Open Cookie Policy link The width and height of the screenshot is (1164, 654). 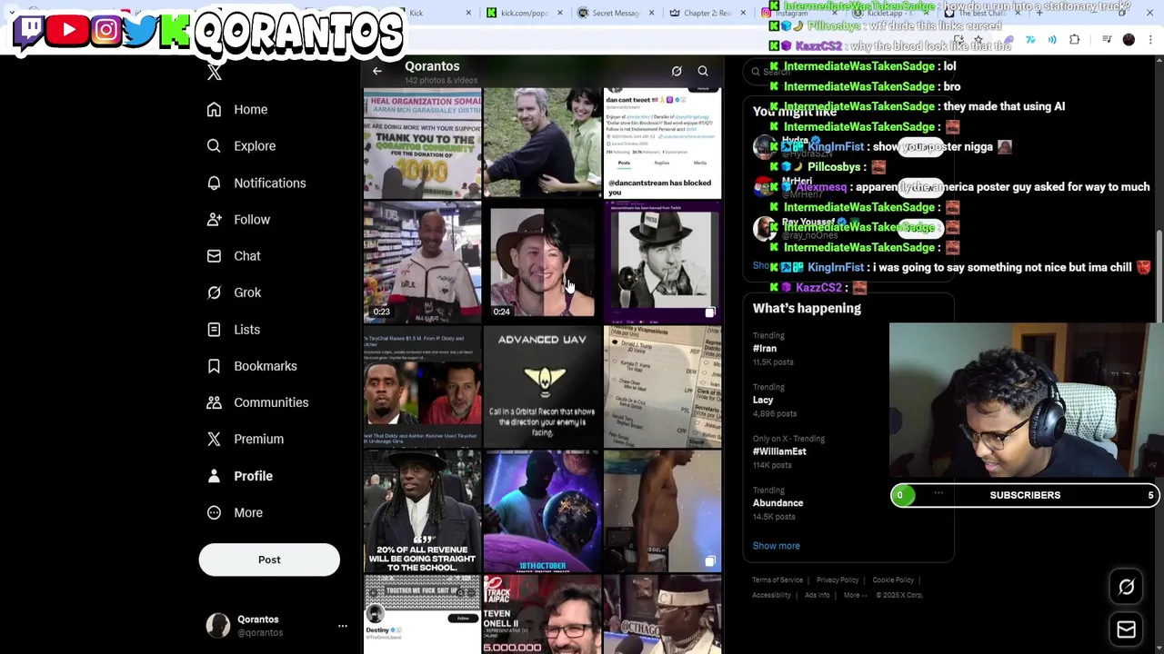click(893, 580)
